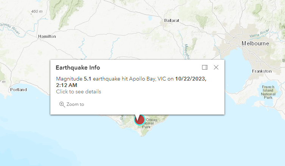Click the 2:12 AM time text

click(x=67, y=85)
